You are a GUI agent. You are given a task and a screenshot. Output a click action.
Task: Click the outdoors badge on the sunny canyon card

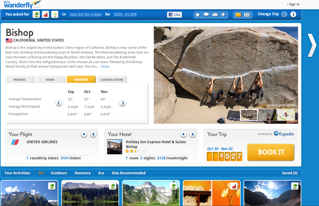pos(295,186)
